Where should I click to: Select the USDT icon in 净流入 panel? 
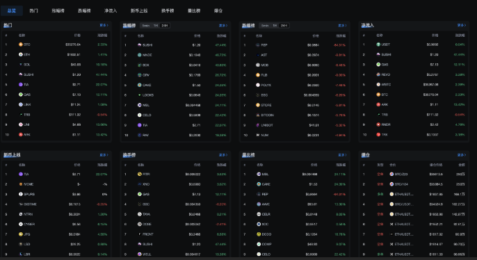(378, 44)
